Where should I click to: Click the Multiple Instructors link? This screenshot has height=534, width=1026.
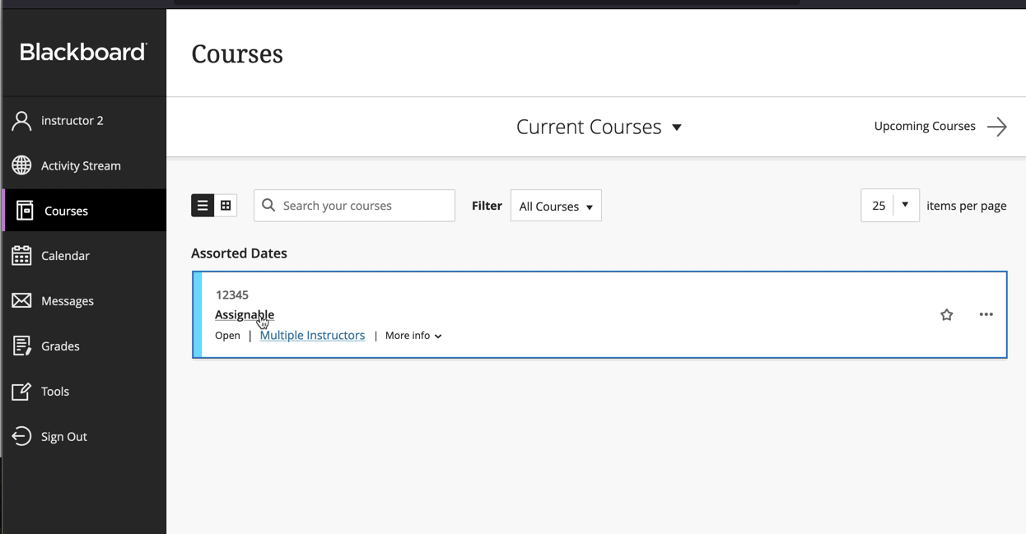coord(312,335)
